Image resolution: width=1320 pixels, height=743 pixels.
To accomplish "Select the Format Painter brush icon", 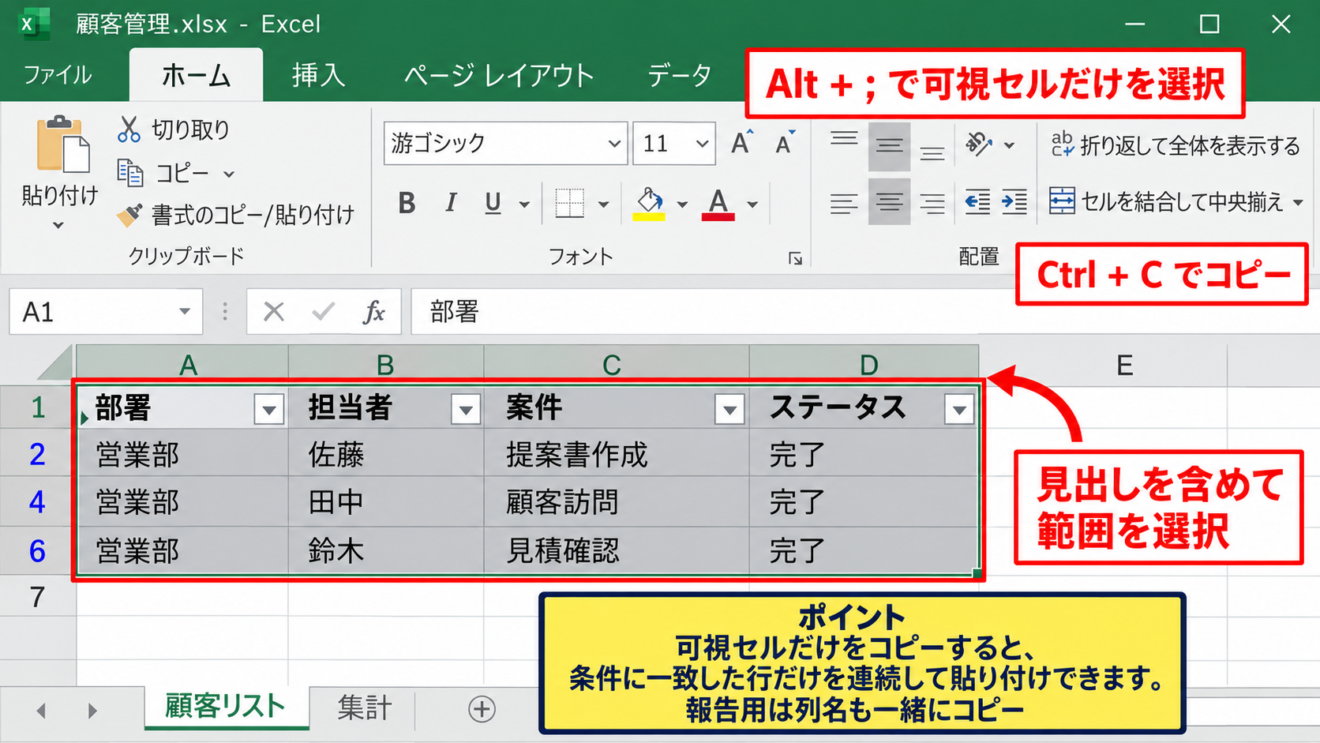I will (x=129, y=214).
